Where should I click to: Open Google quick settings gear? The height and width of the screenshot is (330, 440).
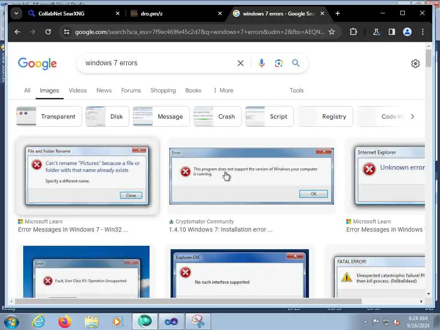[x=416, y=64]
